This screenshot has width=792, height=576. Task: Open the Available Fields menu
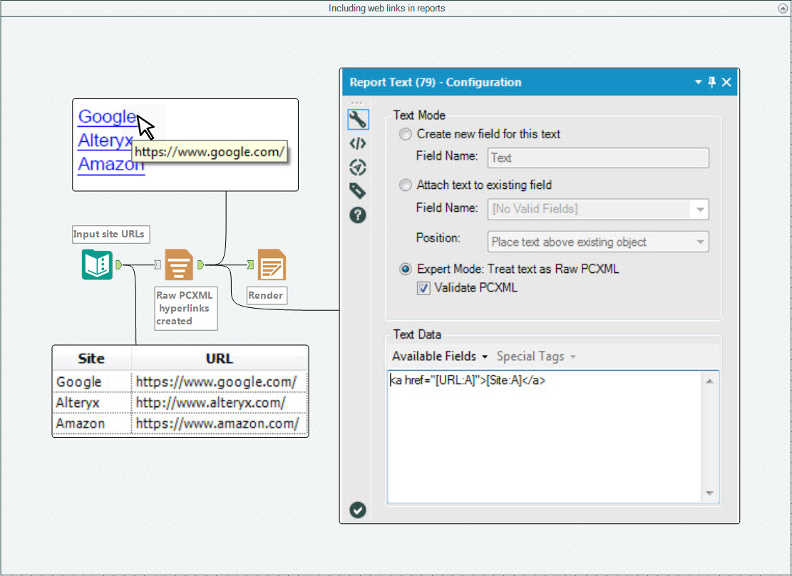[x=439, y=356]
